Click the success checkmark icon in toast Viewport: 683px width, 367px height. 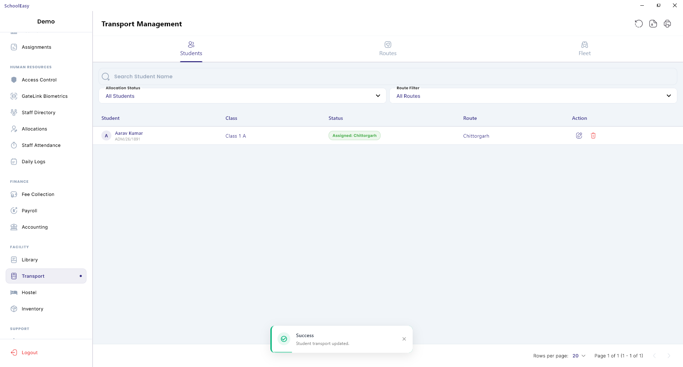(284, 339)
